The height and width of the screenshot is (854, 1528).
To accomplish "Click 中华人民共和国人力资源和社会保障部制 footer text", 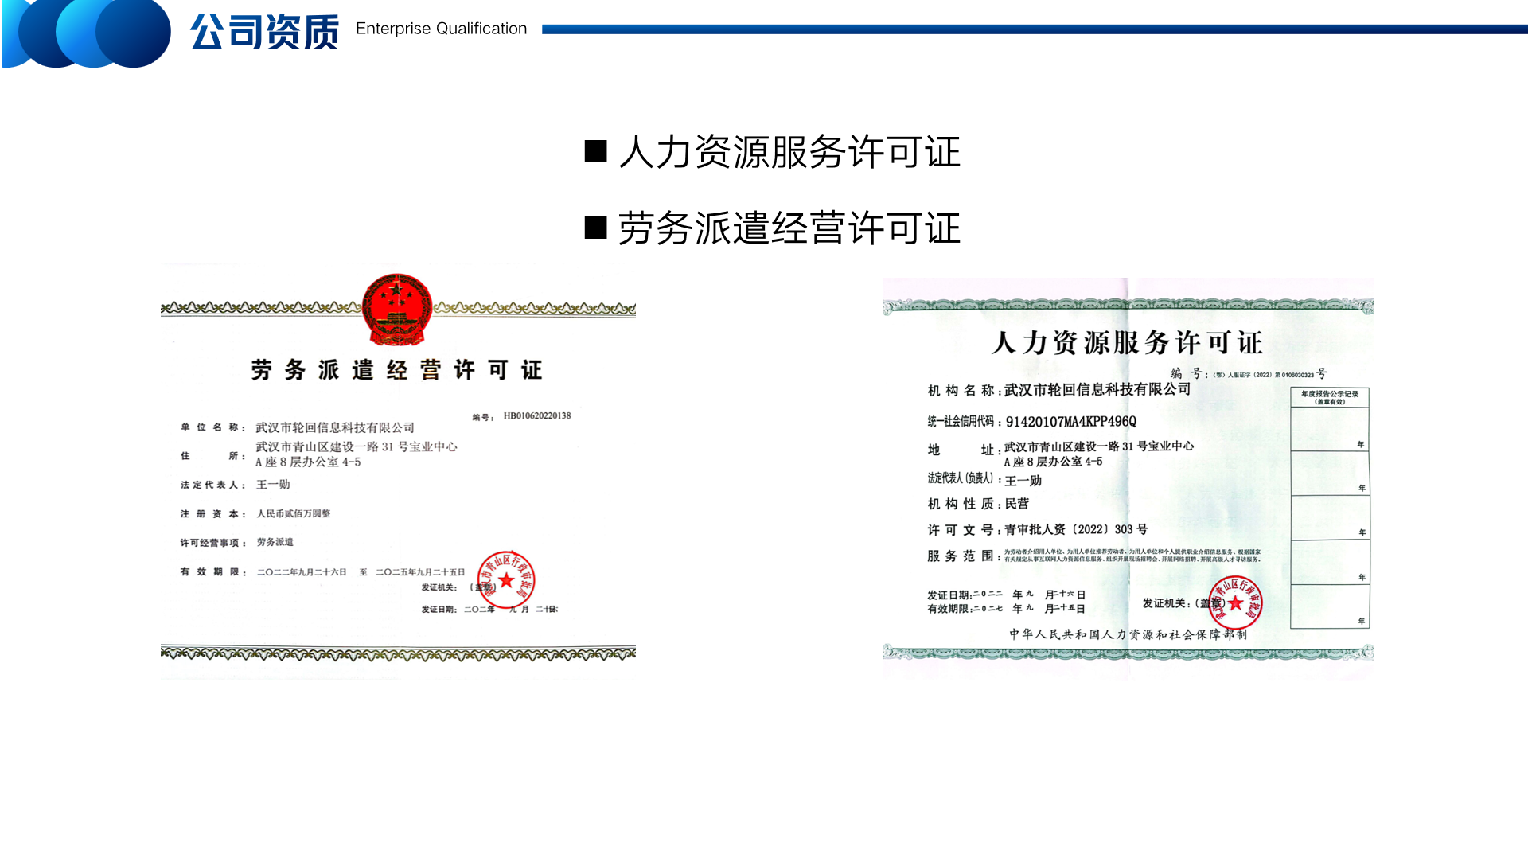I will 1128,634.
